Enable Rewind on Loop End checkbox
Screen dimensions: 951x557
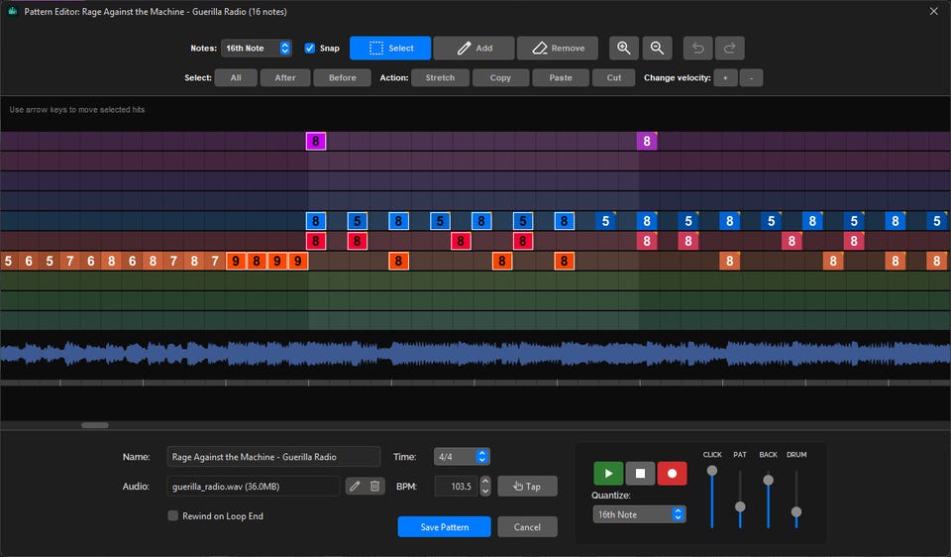coord(173,515)
